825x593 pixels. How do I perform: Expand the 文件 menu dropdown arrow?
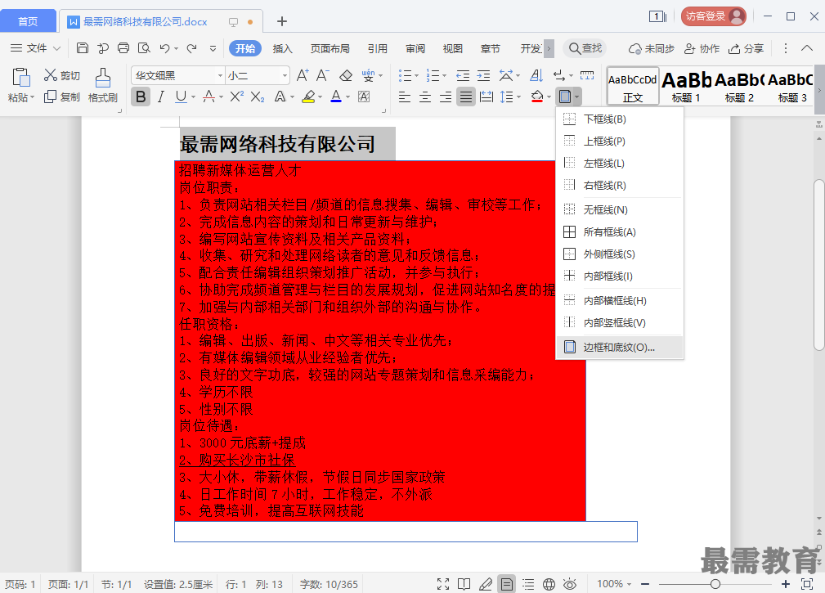(56, 48)
